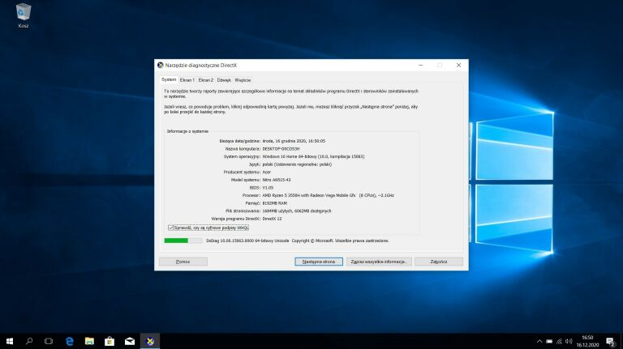The height and width of the screenshot is (349, 623).
Task: Toggle the WHQL digital signatures checkbox
Action: [x=171, y=228]
